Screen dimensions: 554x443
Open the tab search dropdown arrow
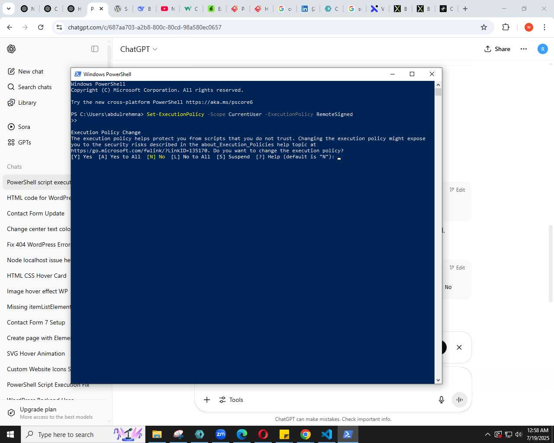click(x=8, y=9)
